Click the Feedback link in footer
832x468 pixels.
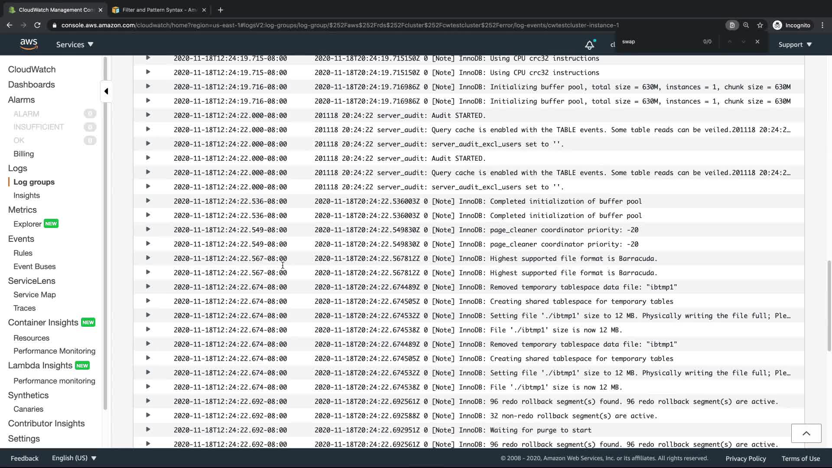24,458
